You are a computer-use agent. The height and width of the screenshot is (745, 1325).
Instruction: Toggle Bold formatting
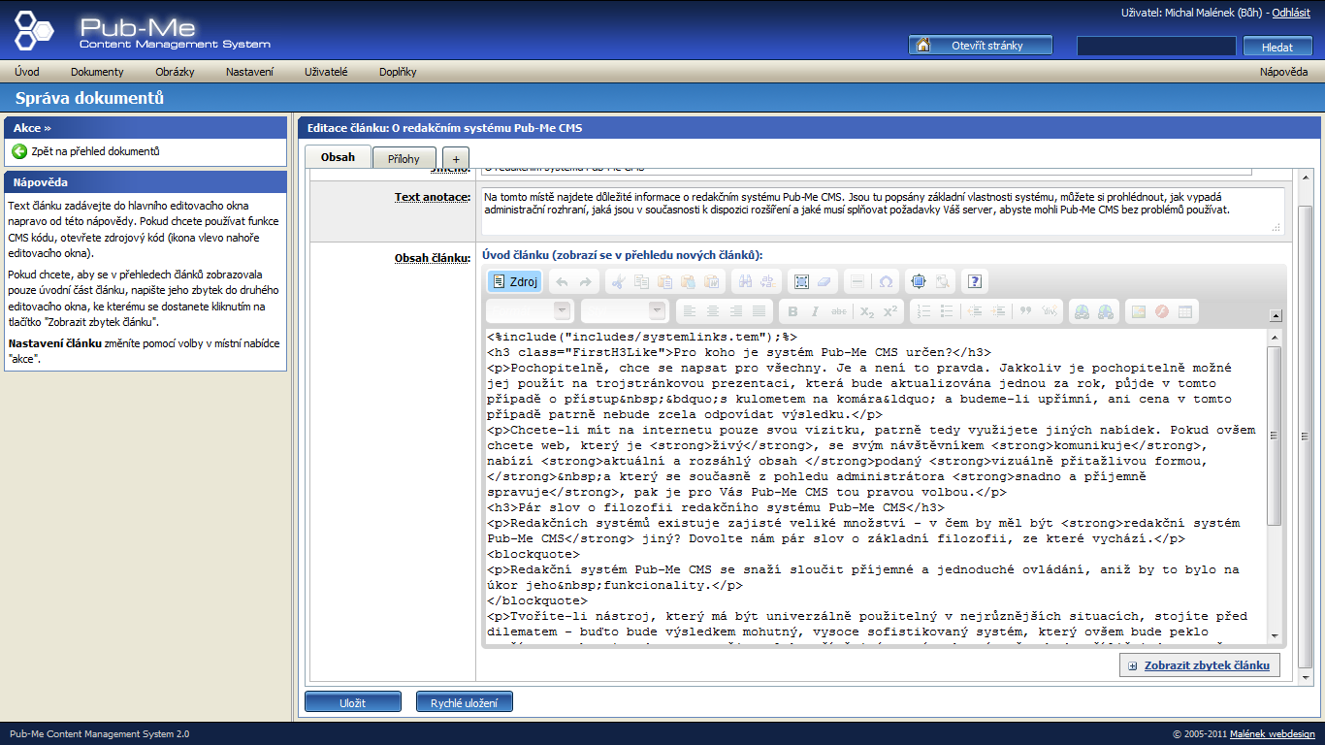pos(792,310)
